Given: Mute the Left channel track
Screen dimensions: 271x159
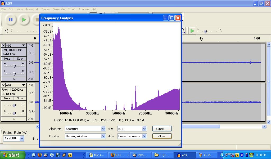Looking at the screenshot, I should coord(7,59).
